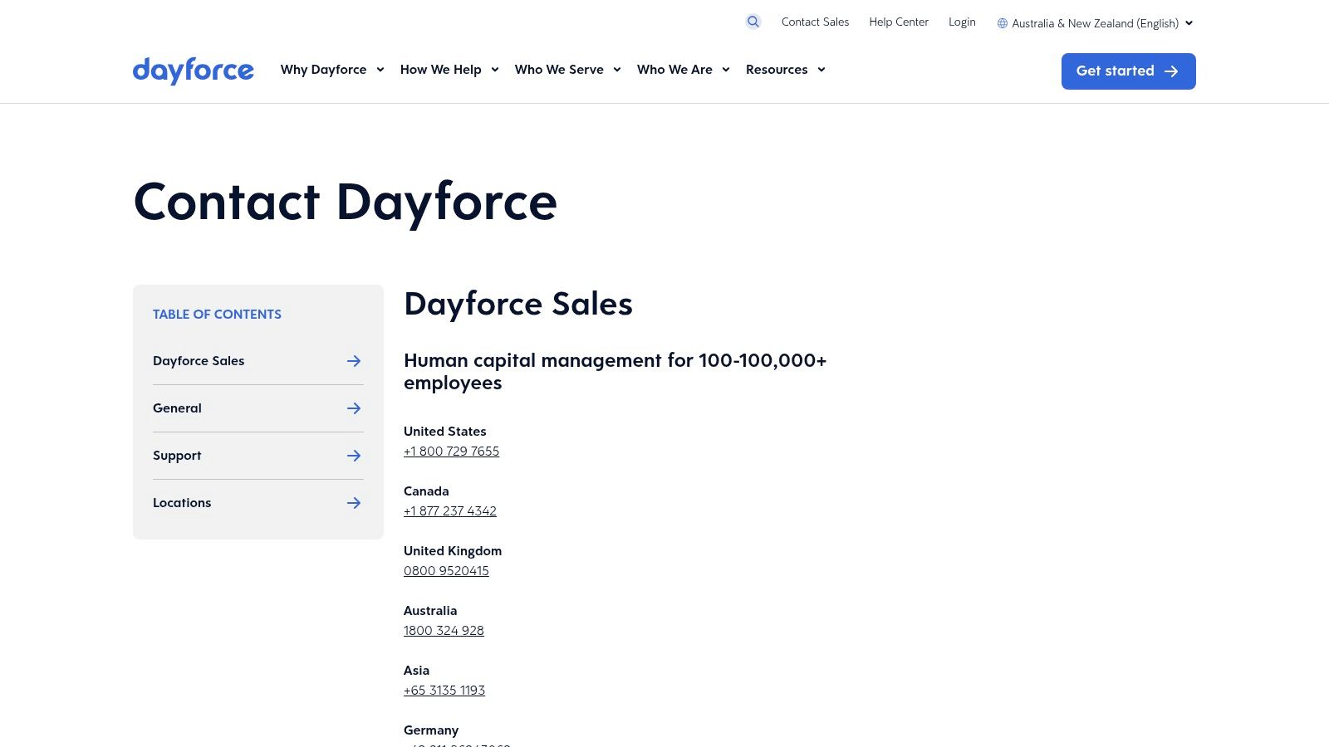1329x747 pixels.
Task: Click the dayforce logo
Action: click(x=194, y=71)
